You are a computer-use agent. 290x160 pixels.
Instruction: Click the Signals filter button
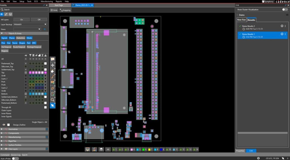[x=4, y=38]
